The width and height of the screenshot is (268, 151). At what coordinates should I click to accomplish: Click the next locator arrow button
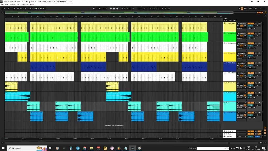click(227, 20)
